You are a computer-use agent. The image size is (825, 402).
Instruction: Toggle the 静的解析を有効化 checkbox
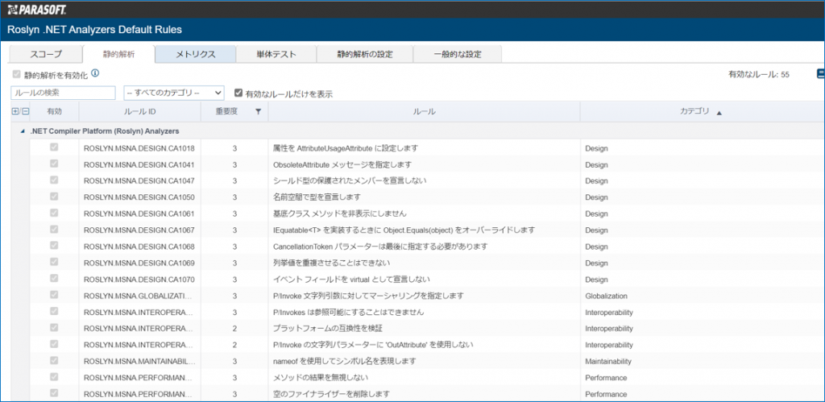17,74
